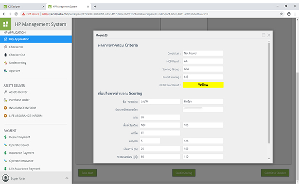Click the Insurance Payment dollar icon
This screenshot has width=299, height=187.
pos(5,153)
